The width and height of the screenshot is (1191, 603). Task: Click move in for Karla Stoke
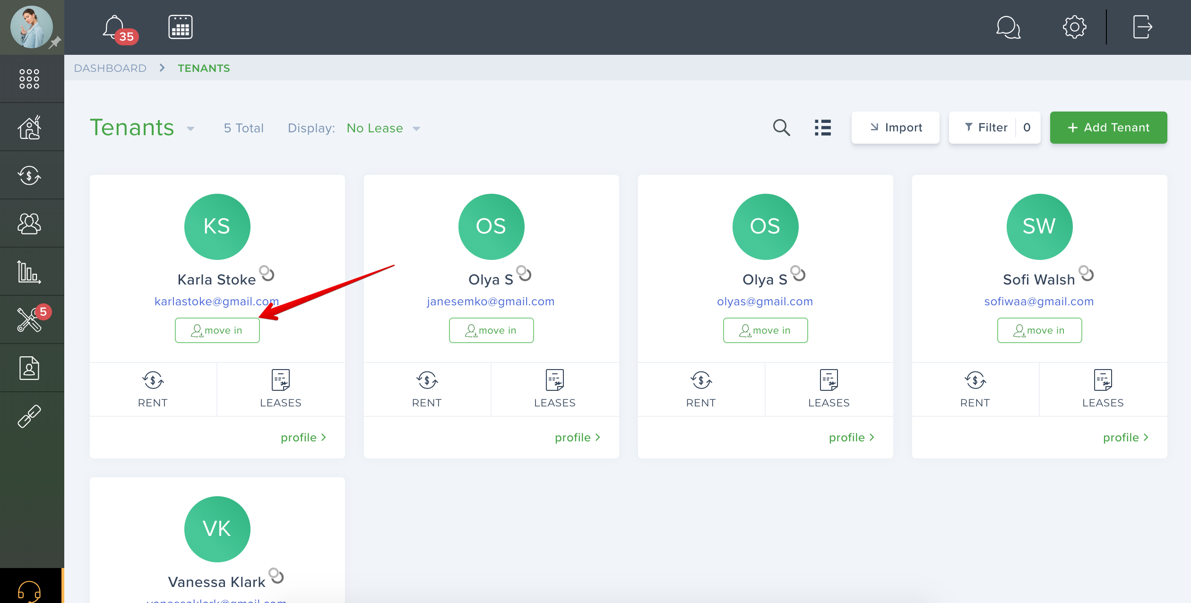point(217,330)
